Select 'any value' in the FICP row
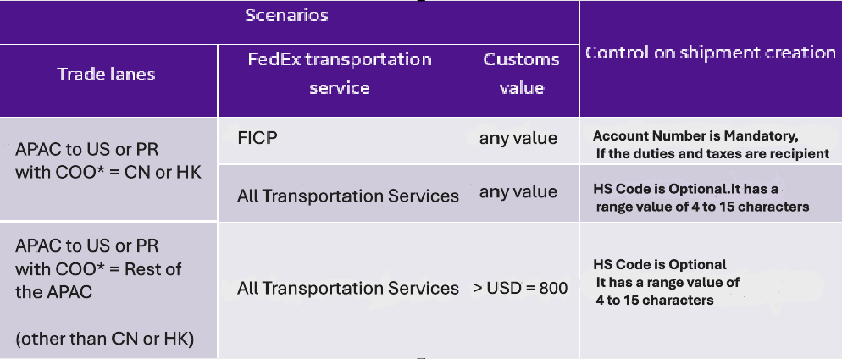 point(518,138)
